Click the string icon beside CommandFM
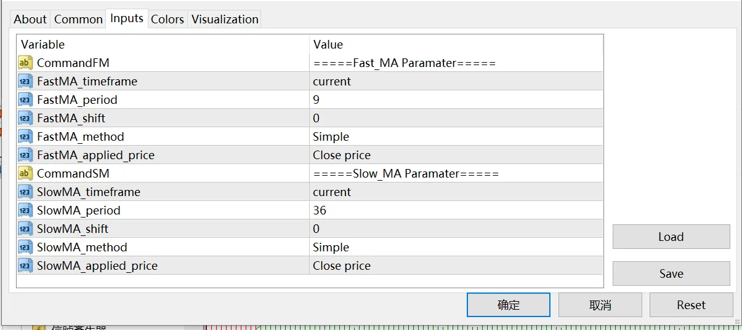This screenshot has height=330, width=742. (x=25, y=63)
